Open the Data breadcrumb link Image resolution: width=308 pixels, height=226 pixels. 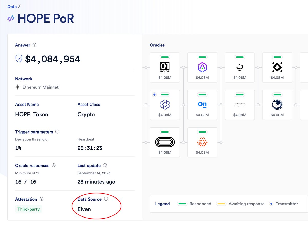pyautogui.click(x=12, y=7)
